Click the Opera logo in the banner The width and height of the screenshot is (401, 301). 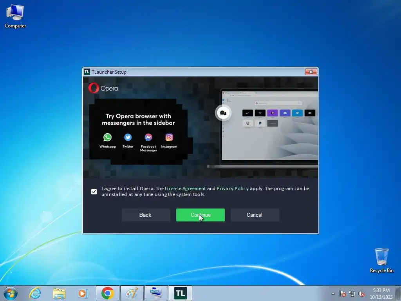pyautogui.click(x=103, y=88)
